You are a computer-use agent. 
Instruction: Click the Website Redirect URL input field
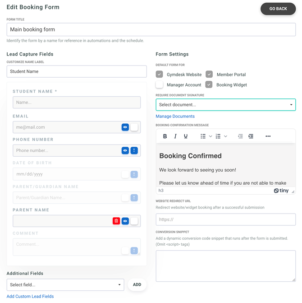click(225, 219)
